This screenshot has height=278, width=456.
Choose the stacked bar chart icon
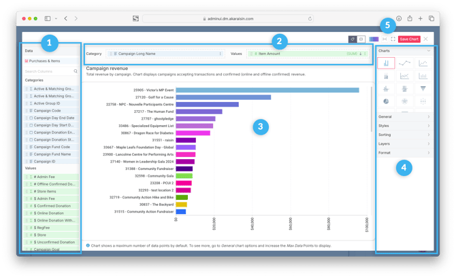coord(386,76)
